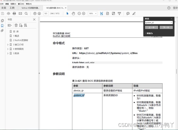The height and width of the screenshot is (130, 178).
Task: Toggle the bookmarks panel sidebar icon
Action: point(2,26)
